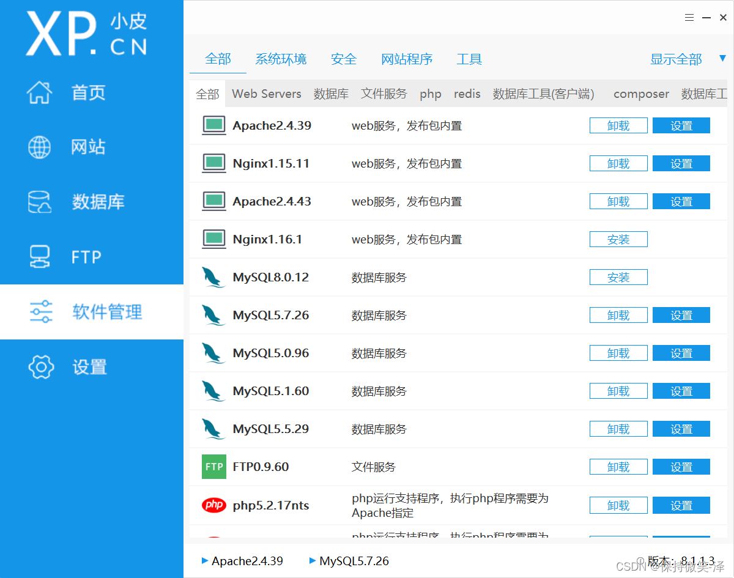Install MySQL8.0.12 with 安装 button

[x=618, y=277]
